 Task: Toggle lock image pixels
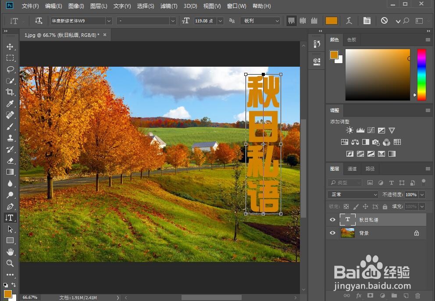pos(356,206)
